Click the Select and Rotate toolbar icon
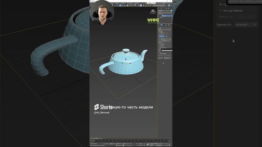This screenshot has height=147, width=262. click(x=123, y=5)
